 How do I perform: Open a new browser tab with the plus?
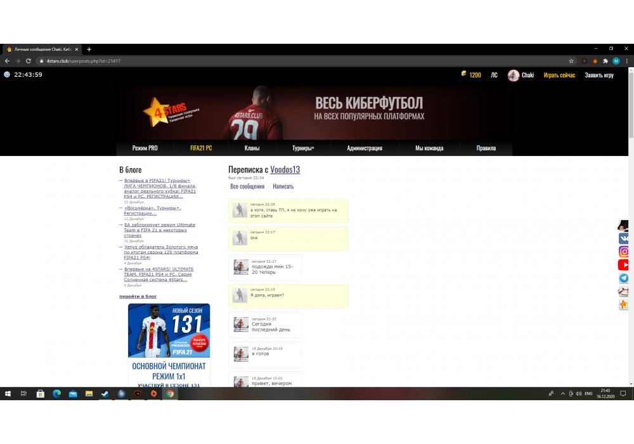pos(89,49)
